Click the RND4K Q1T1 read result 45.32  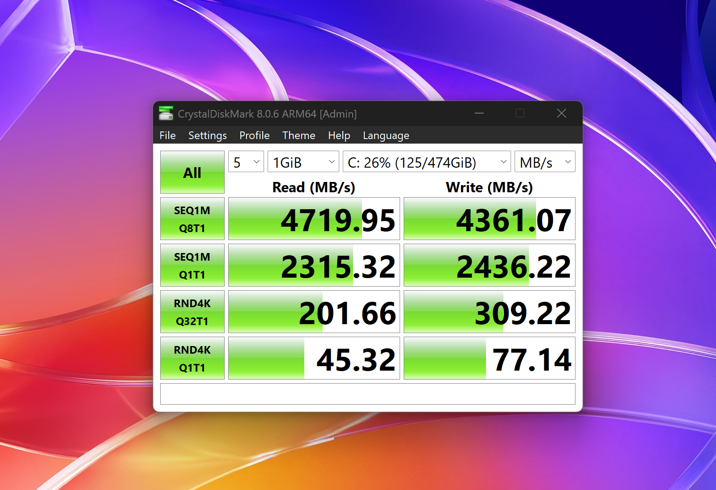pos(314,358)
